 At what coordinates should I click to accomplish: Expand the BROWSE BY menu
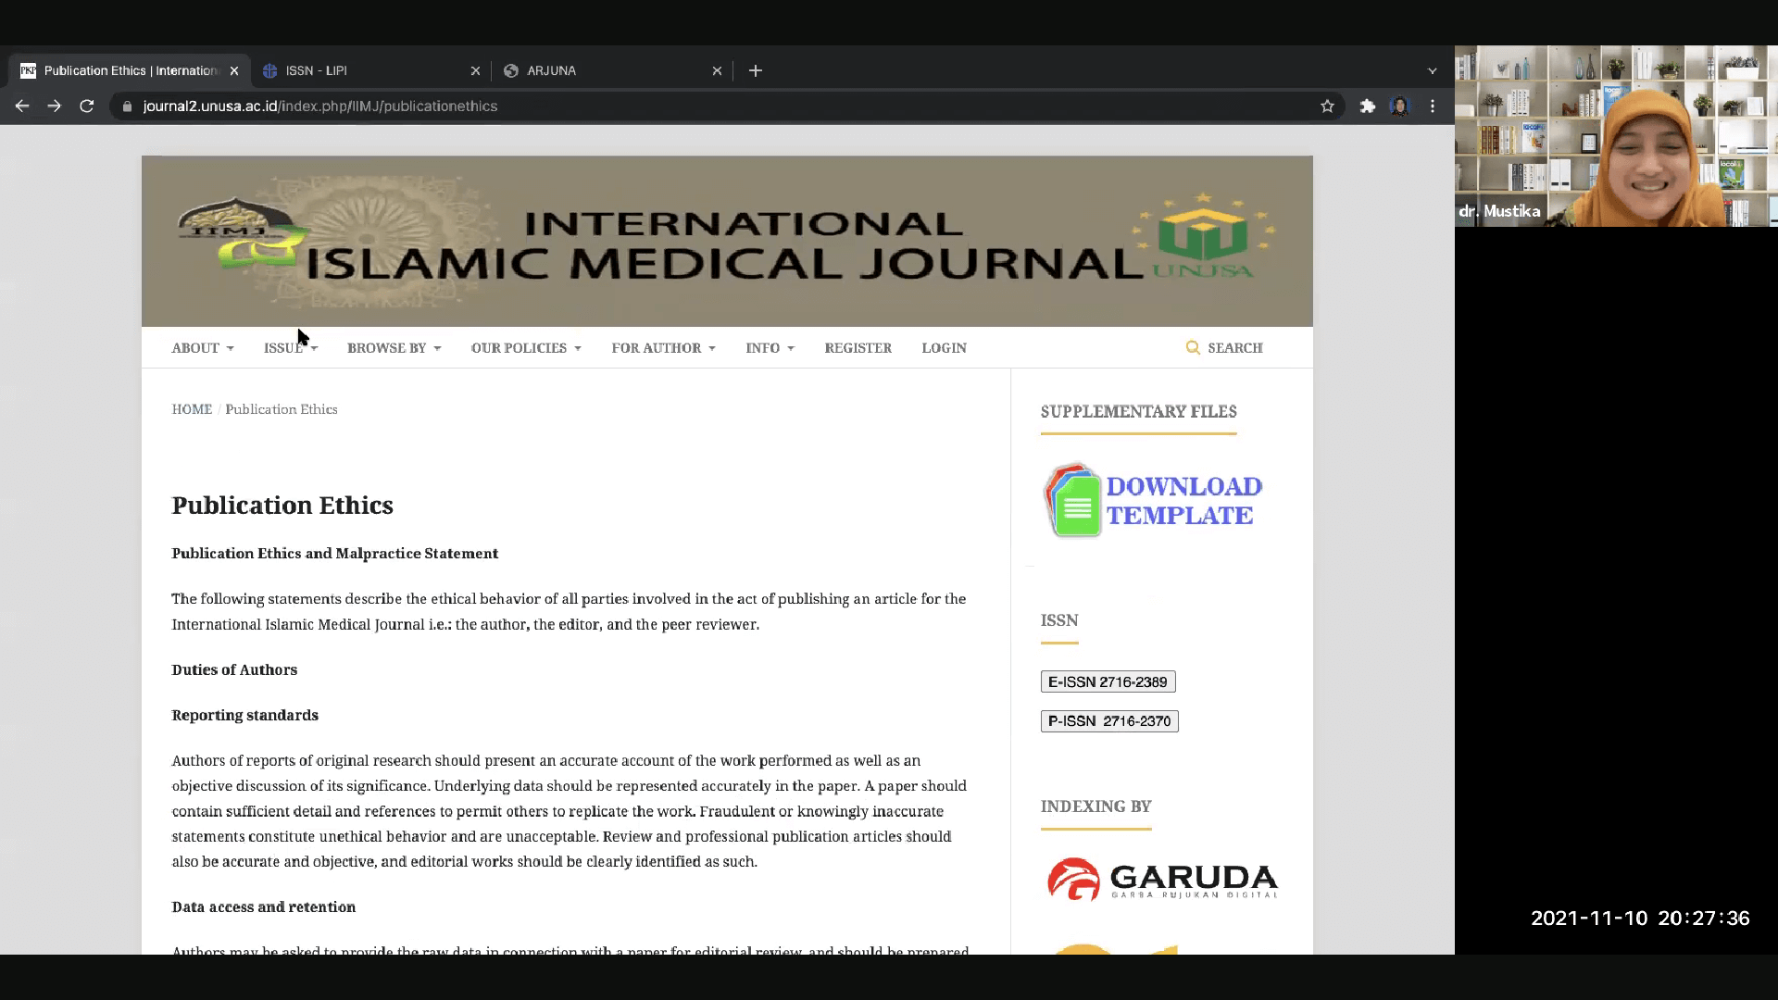pos(394,348)
